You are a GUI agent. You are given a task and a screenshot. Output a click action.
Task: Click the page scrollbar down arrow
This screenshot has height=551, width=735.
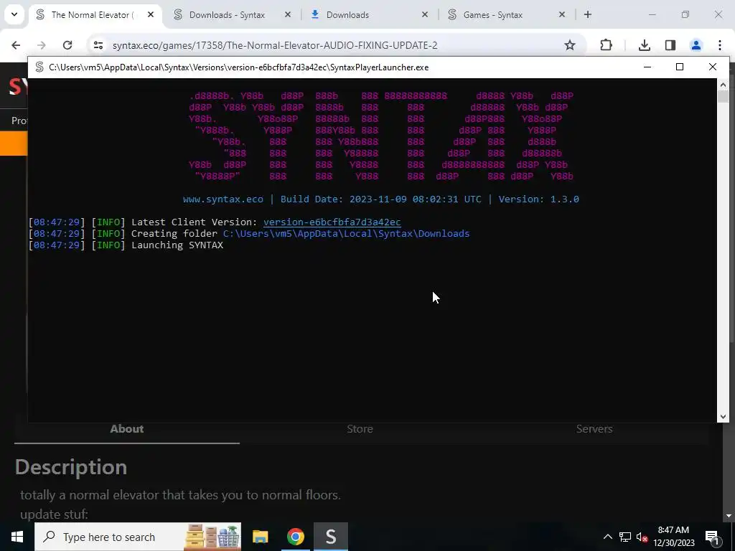(729, 516)
